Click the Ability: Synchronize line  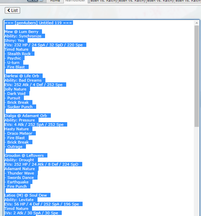[23, 36]
